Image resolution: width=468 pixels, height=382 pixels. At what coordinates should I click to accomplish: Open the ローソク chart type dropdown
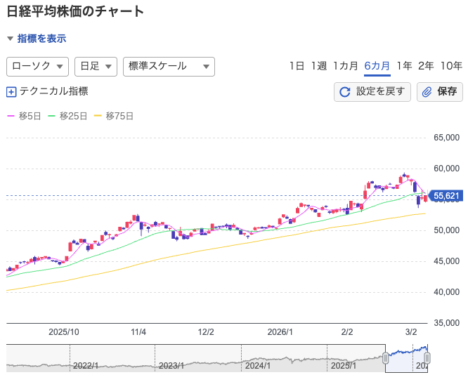point(37,66)
